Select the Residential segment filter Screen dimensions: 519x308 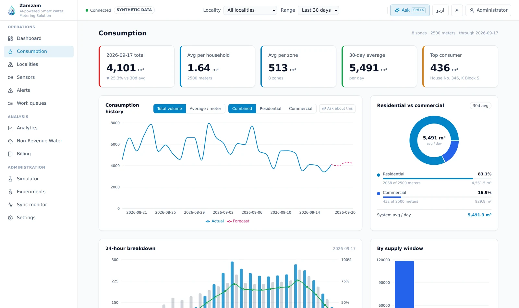tap(270, 109)
